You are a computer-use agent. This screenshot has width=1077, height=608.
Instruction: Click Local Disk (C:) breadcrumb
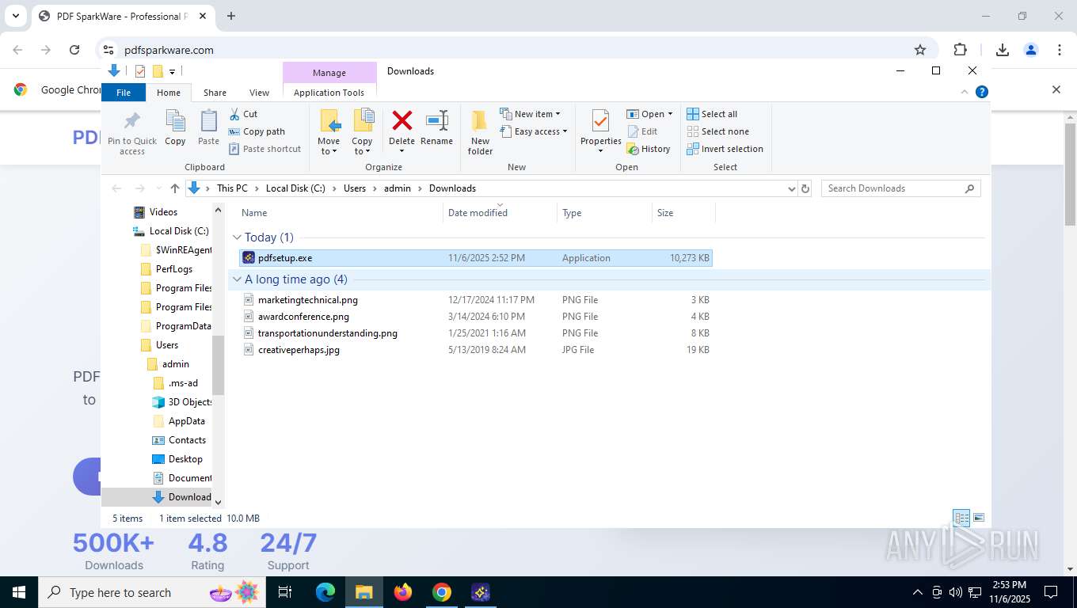click(x=295, y=188)
